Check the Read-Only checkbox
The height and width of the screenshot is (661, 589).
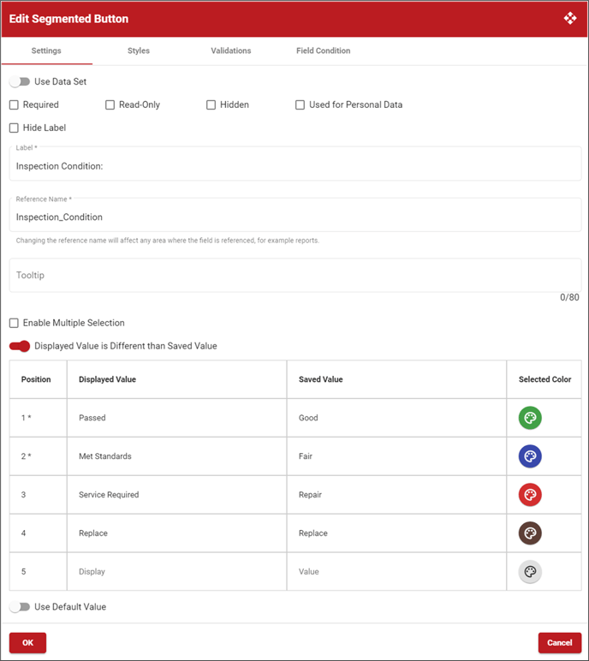(110, 104)
